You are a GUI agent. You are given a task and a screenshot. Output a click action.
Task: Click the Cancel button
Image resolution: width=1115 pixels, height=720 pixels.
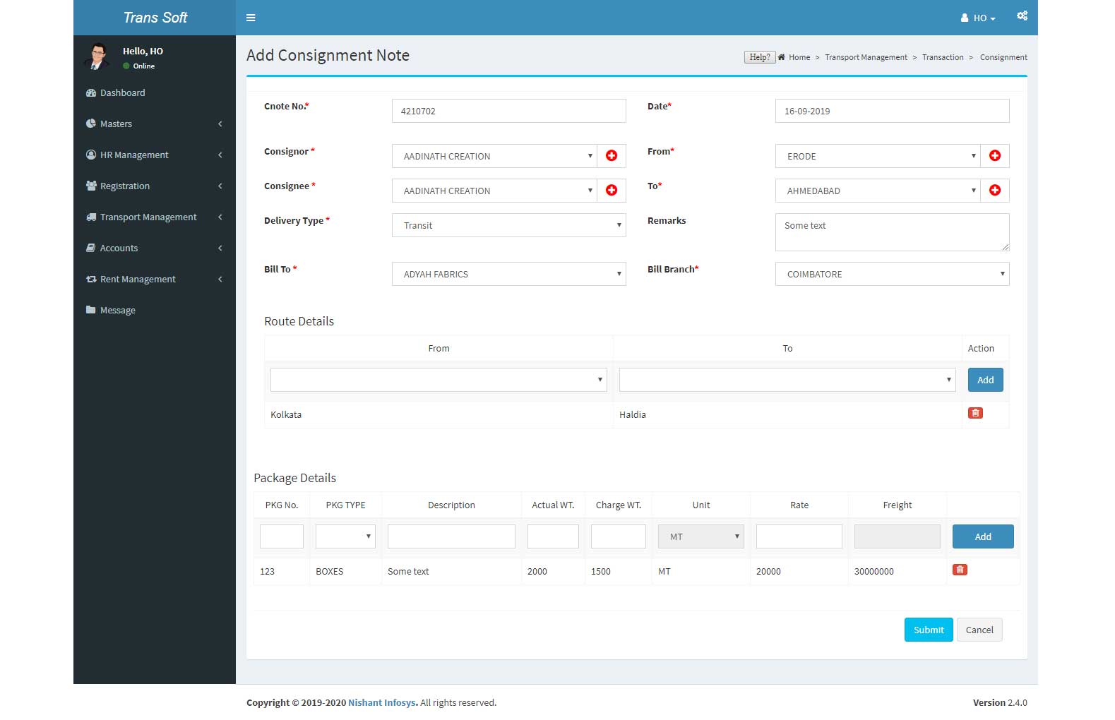click(x=979, y=630)
